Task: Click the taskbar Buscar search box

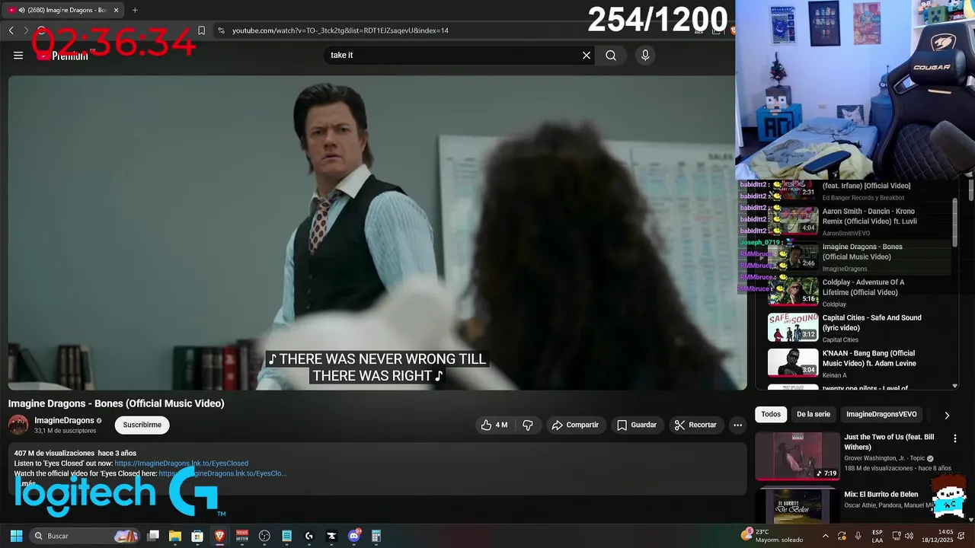Action: 85,536
